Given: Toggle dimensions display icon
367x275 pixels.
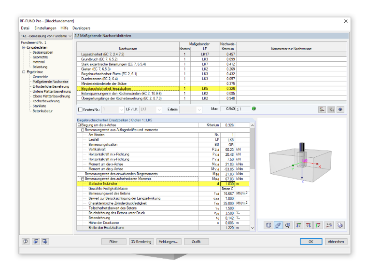Looking at the screenshot, I should click(329, 225).
